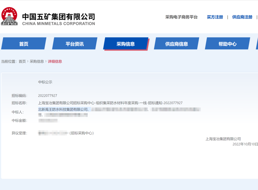Click the bid name starting 上海宝冶集团有限公司招标采购中心
258x190 pixels.
(110, 103)
